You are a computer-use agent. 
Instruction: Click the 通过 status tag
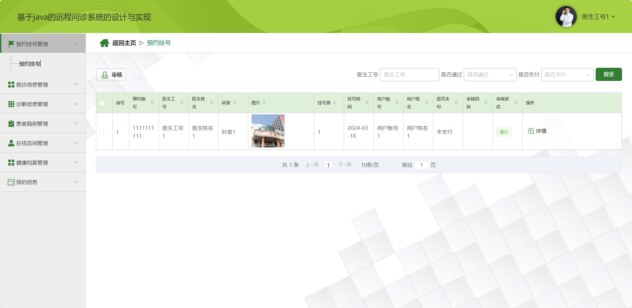(x=504, y=132)
